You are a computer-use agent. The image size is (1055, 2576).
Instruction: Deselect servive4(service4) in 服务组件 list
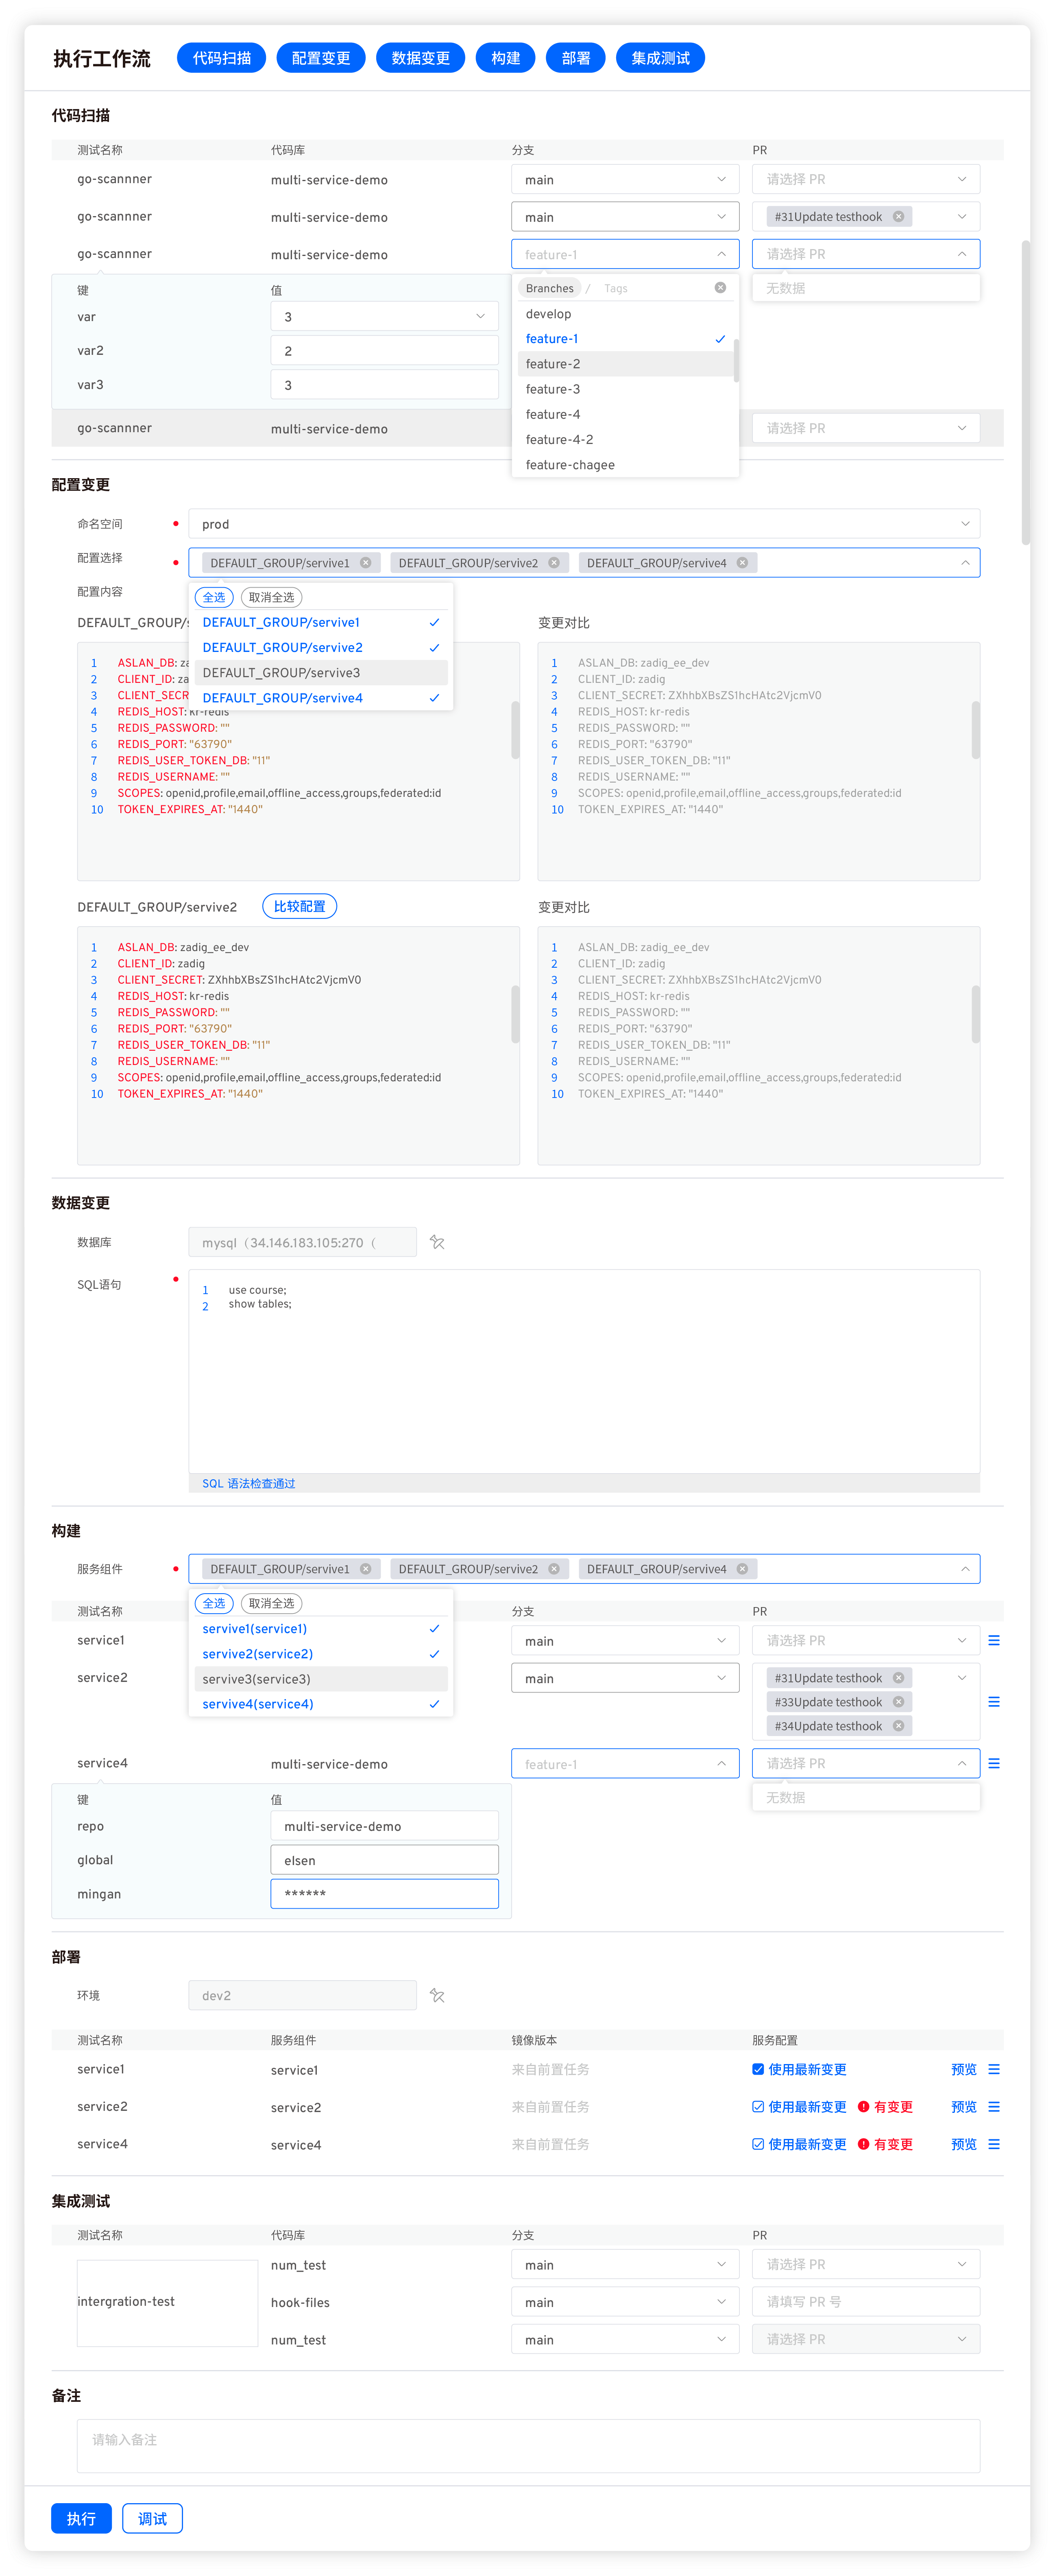click(321, 1704)
